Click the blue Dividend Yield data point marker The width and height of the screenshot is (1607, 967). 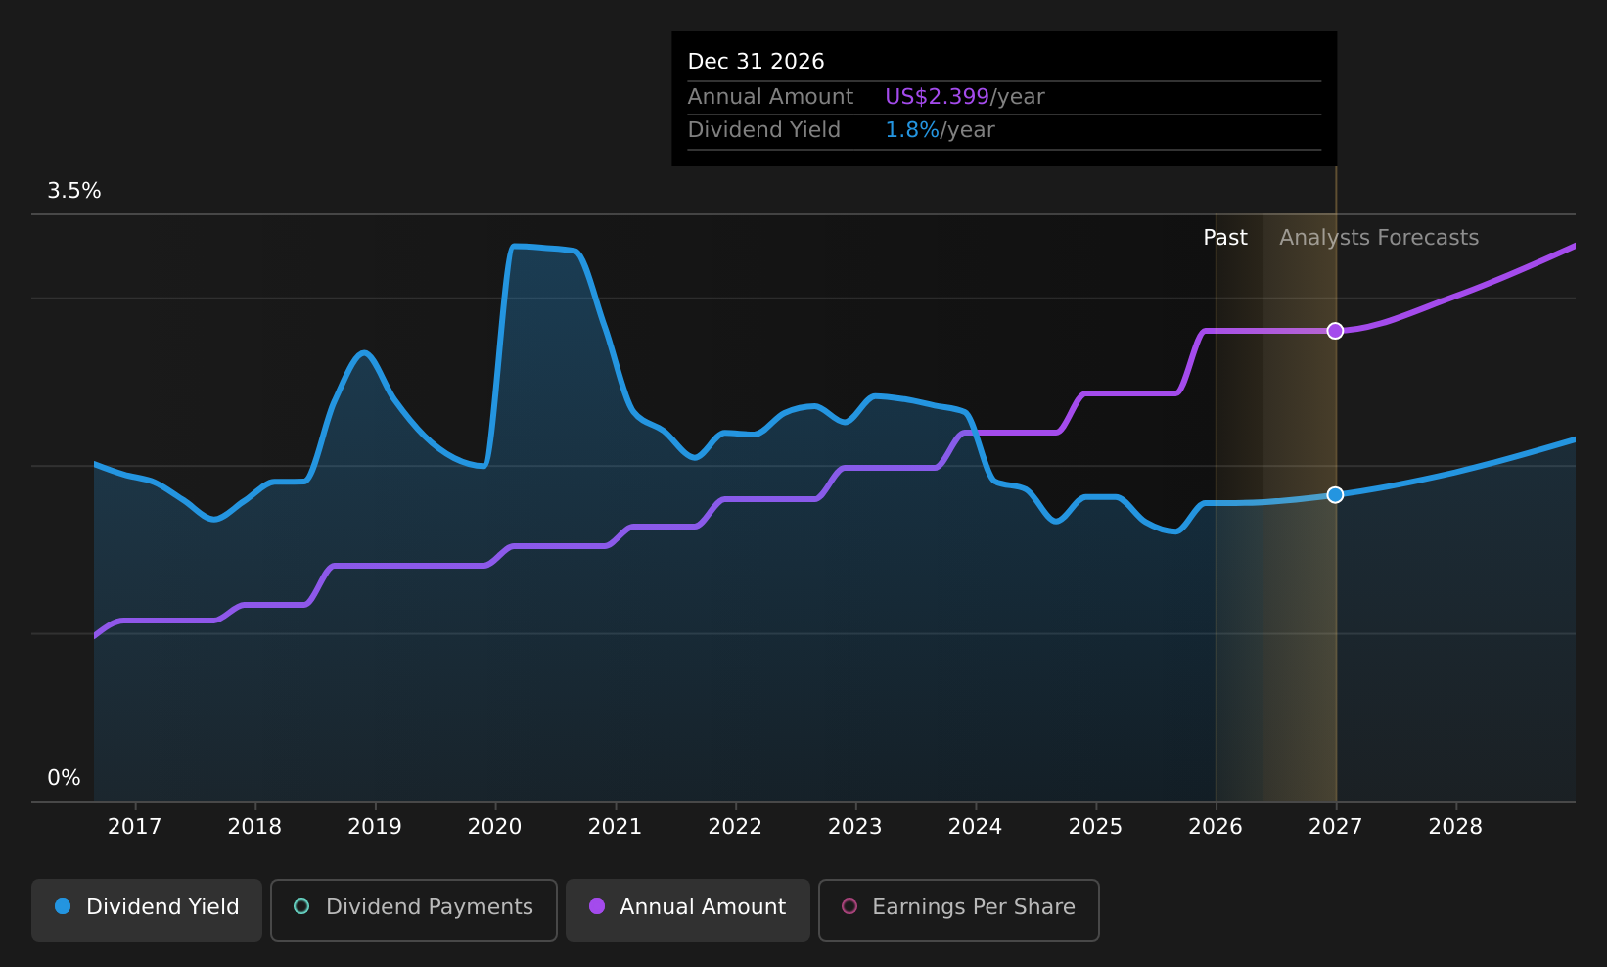point(1335,495)
